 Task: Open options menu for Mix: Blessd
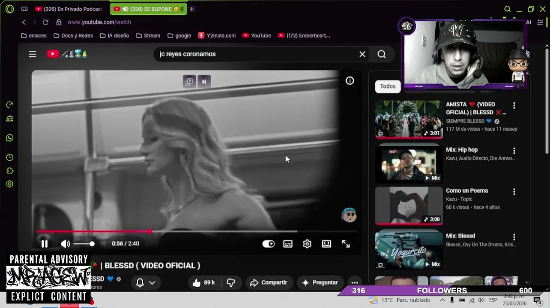click(x=514, y=237)
